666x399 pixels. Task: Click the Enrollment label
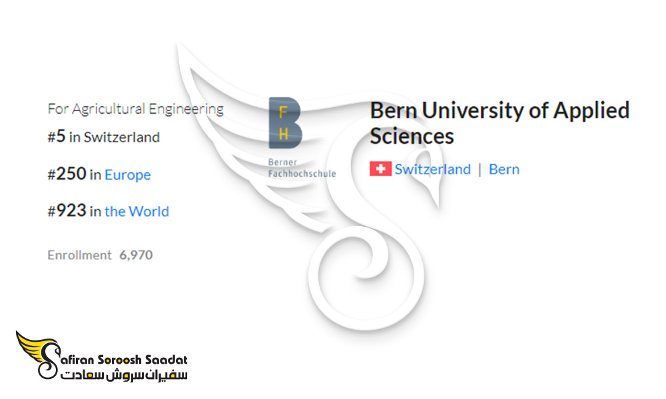coord(79,255)
